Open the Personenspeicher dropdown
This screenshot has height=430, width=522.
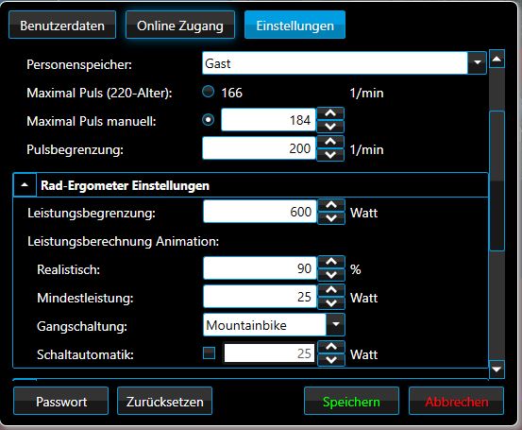pos(477,63)
